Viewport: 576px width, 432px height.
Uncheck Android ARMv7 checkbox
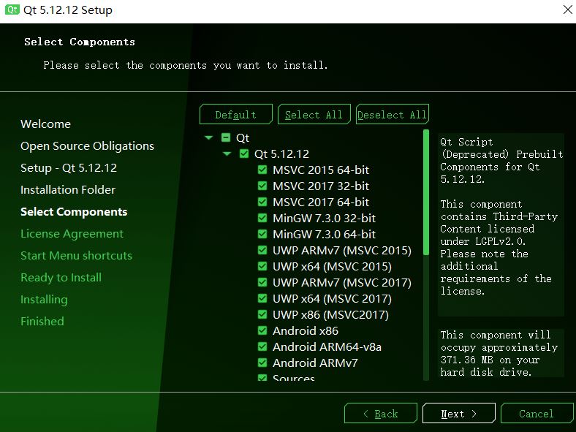point(262,363)
